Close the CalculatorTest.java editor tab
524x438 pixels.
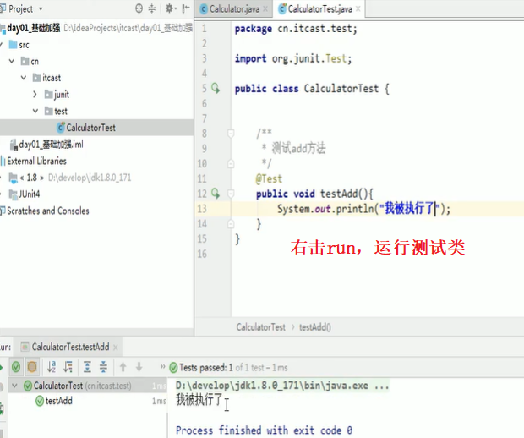tap(358, 9)
